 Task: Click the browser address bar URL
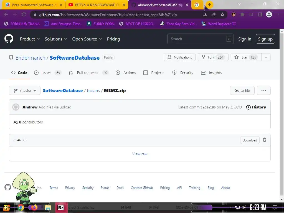[108, 15]
